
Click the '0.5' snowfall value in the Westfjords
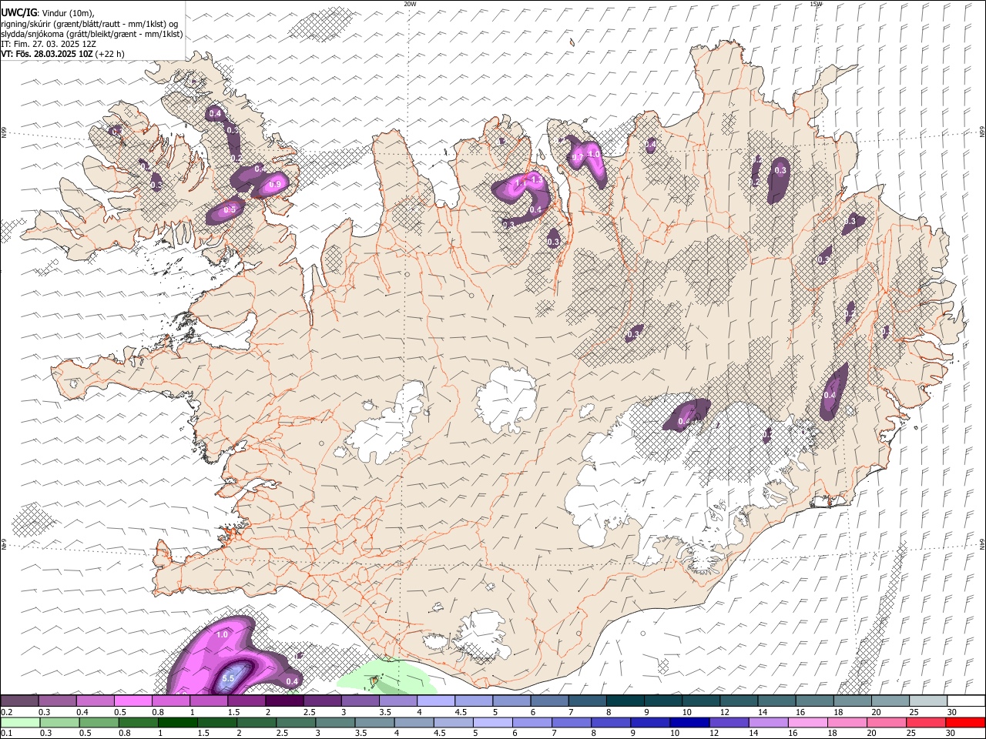point(230,209)
